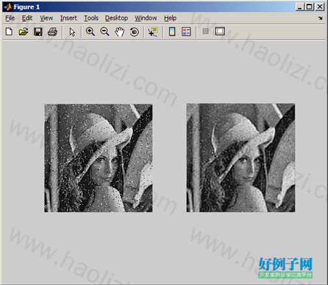Click the noisy Lena image on the left
Screen dimensions: 328x285
click(x=98, y=158)
